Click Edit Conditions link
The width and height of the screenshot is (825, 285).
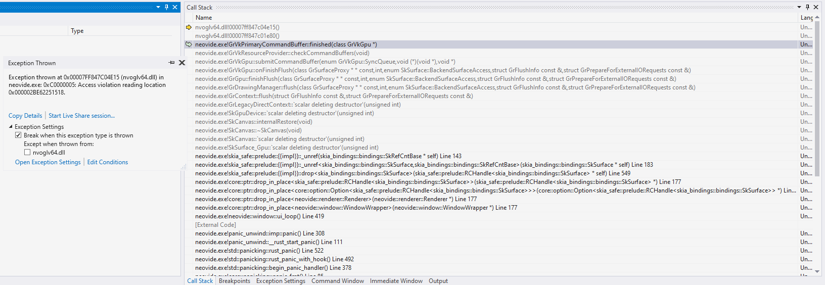(108, 162)
